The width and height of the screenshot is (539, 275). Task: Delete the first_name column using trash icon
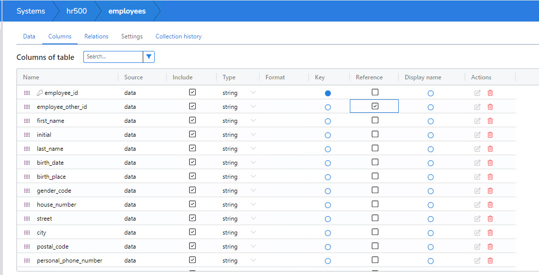[490, 121]
